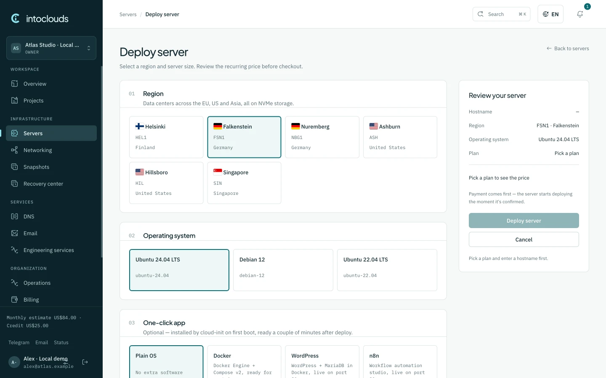Viewport: 606px width, 378px height.
Task: Click the globe language icon
Action: 546,14
